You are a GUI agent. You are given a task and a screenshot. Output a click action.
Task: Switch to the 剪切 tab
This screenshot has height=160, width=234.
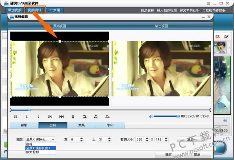53,125
